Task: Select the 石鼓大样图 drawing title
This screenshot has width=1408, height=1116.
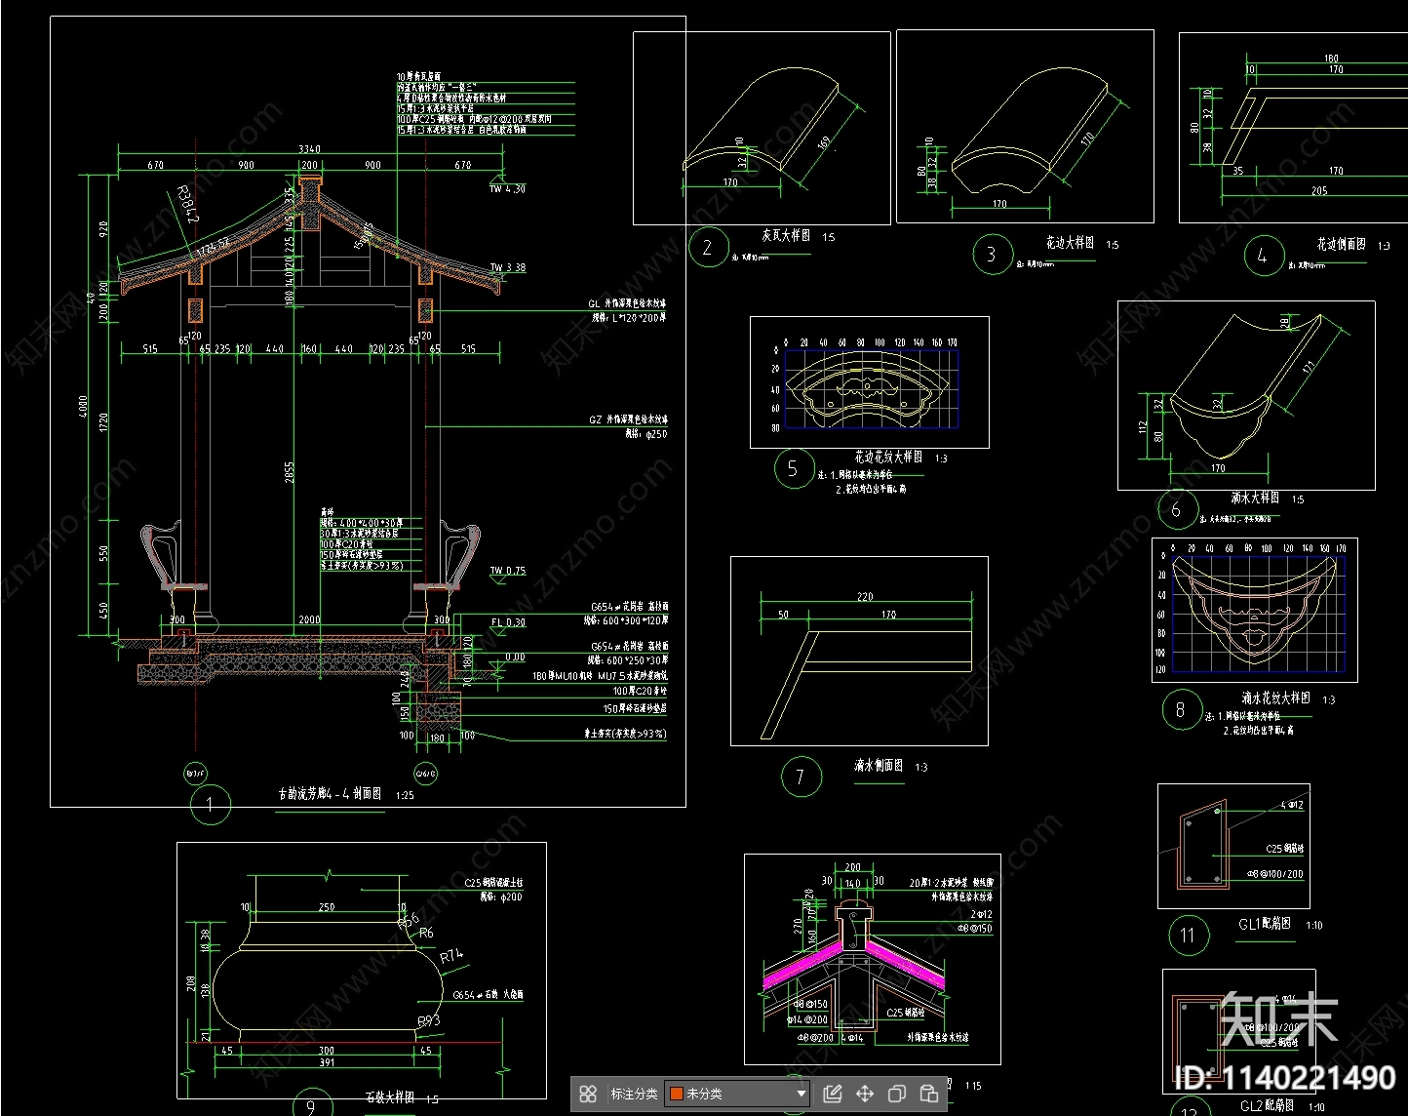Action: 389,1097
